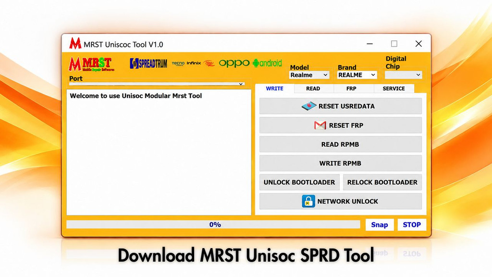Click the WRITE RPMB button
Image resolution: width=492 pixels, height=277 pixels.
tap(341, 164)
